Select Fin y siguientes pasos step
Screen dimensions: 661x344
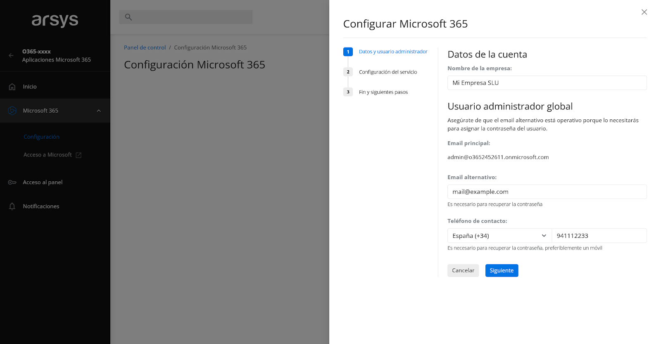[383, 92]
